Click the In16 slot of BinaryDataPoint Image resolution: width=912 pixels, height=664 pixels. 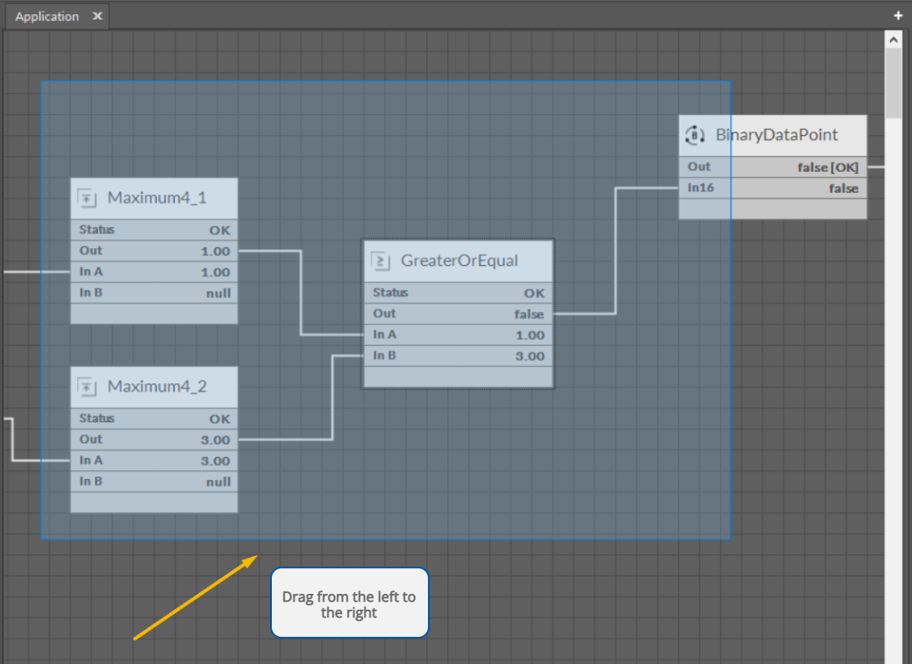773,188
